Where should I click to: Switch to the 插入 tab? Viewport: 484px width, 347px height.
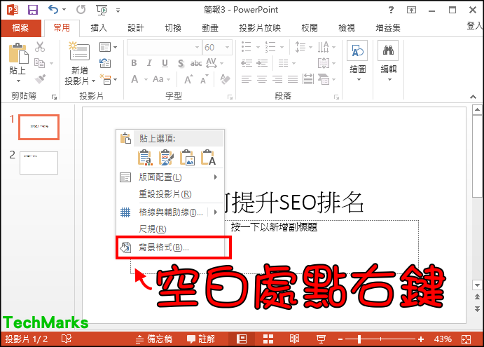click(99, 28)
